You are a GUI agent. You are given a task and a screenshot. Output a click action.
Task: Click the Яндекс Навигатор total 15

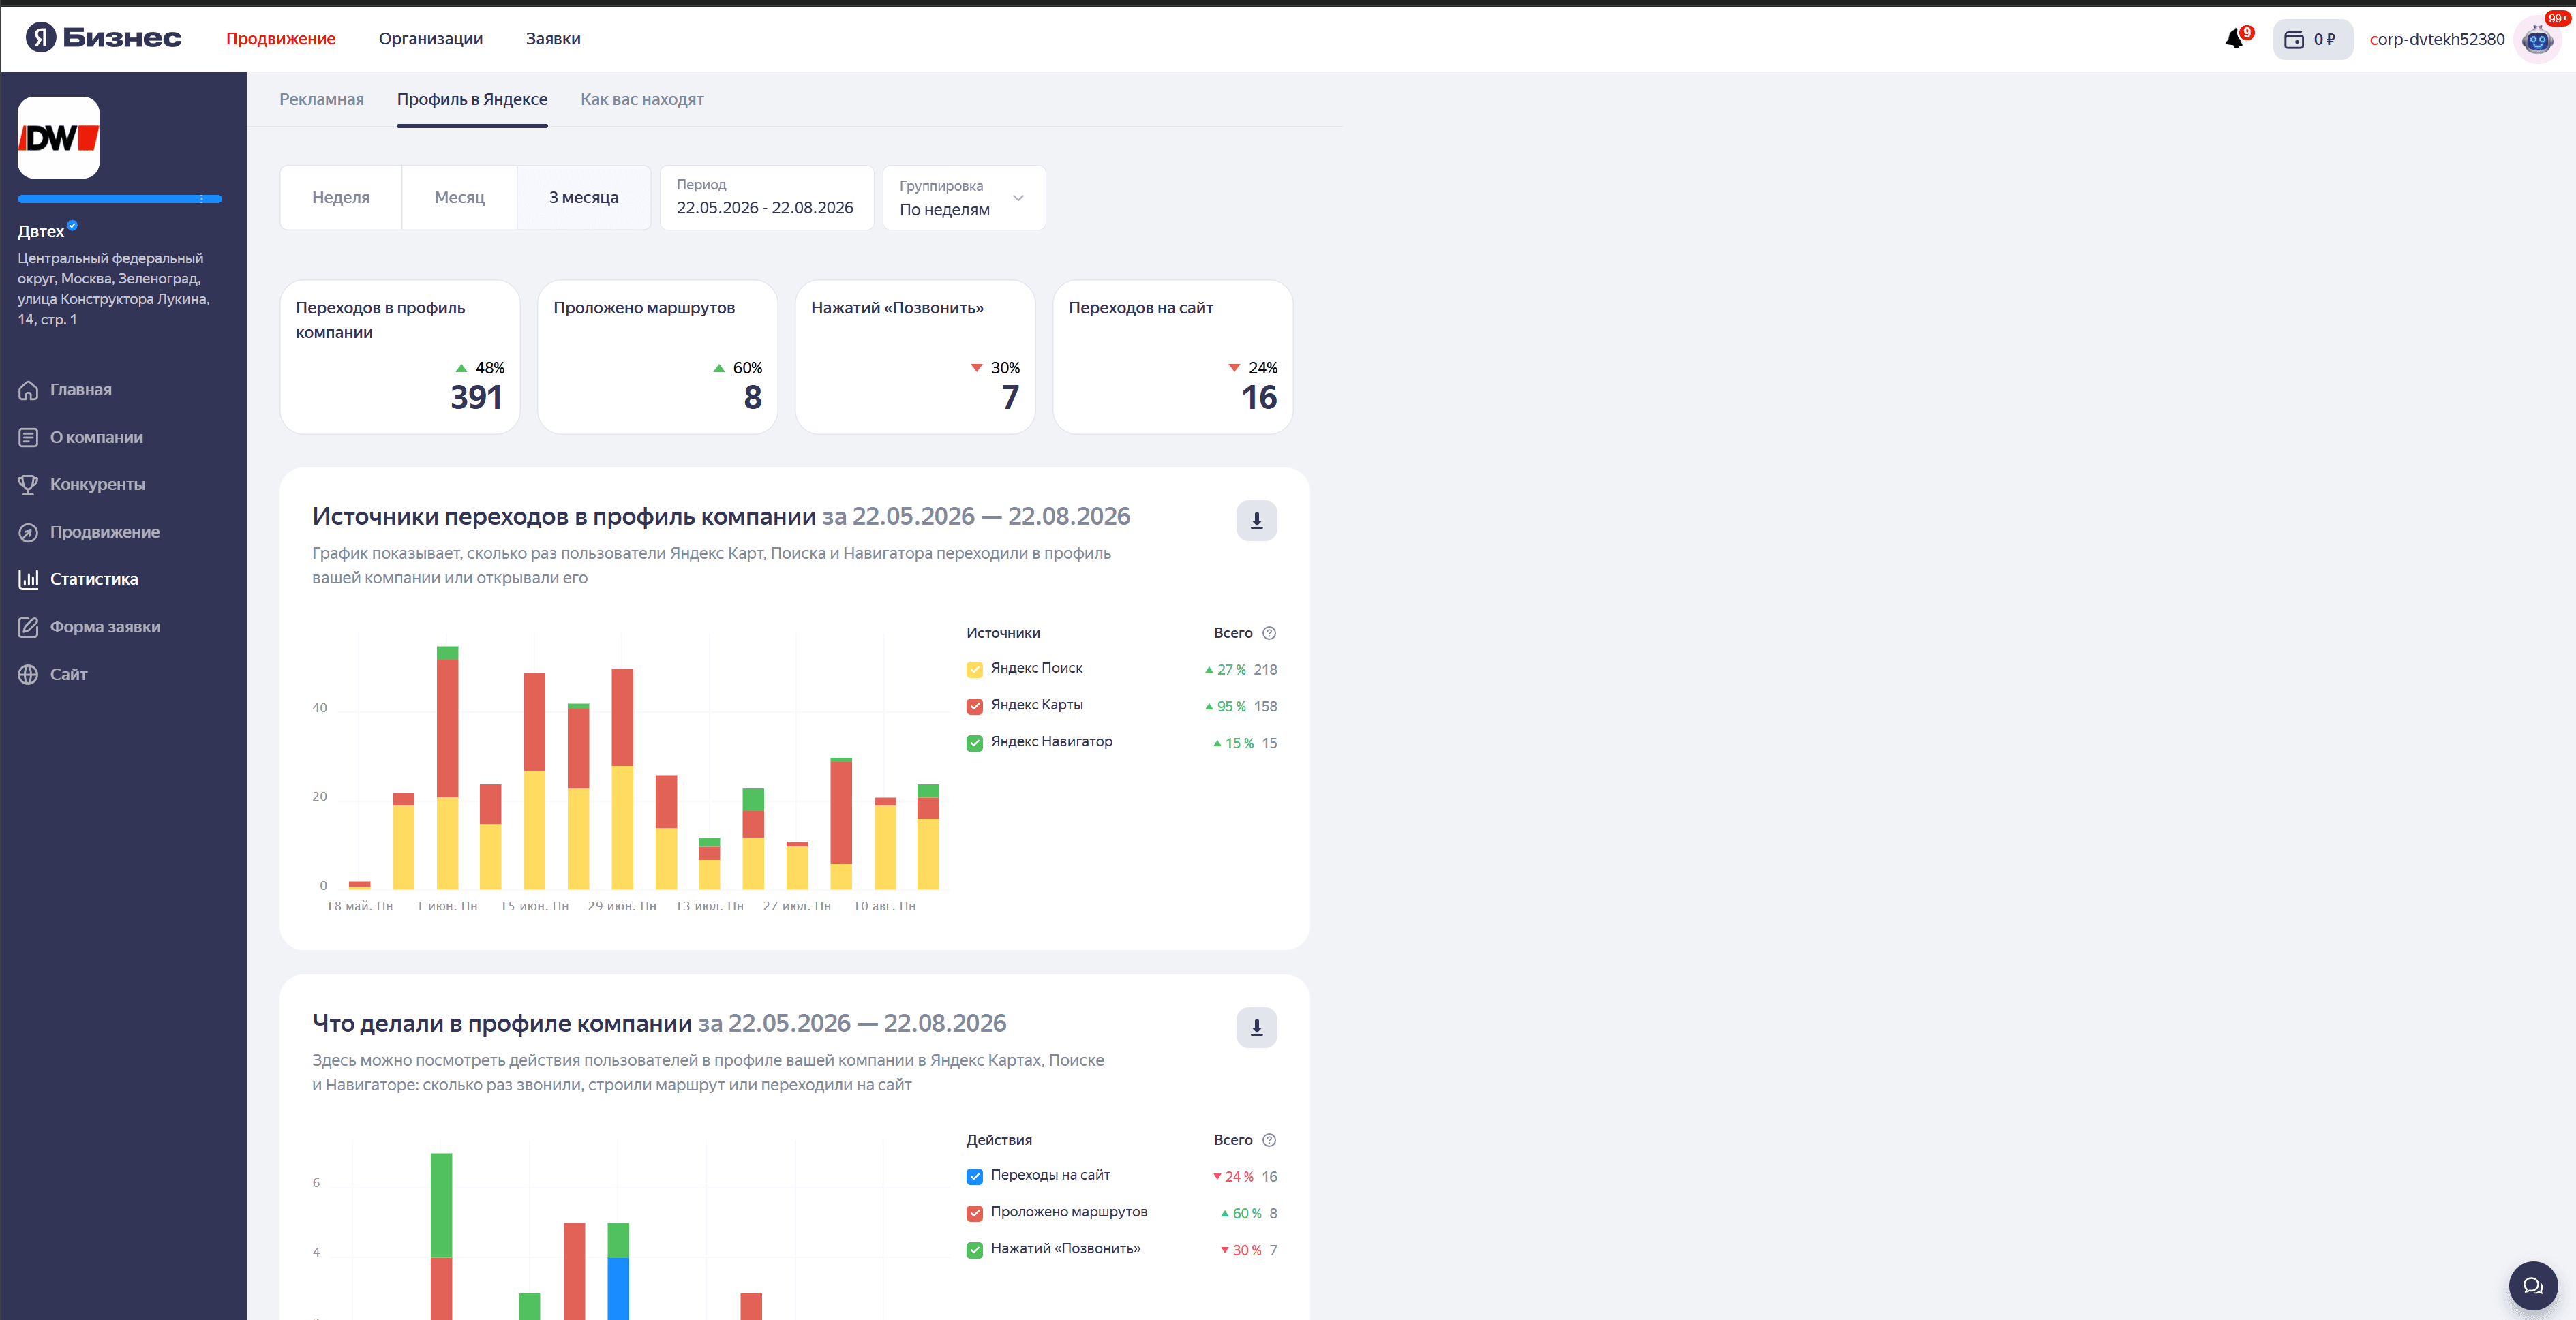(x=1269, y=744)
